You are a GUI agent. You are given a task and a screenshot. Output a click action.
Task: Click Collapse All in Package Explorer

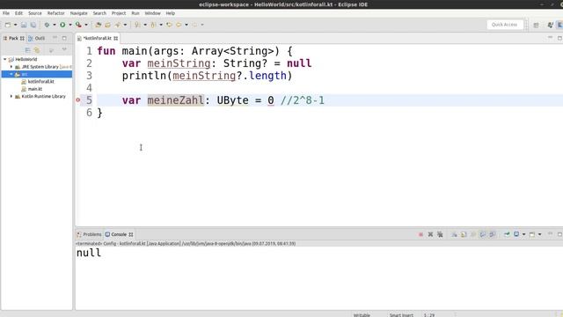[27, 50]
